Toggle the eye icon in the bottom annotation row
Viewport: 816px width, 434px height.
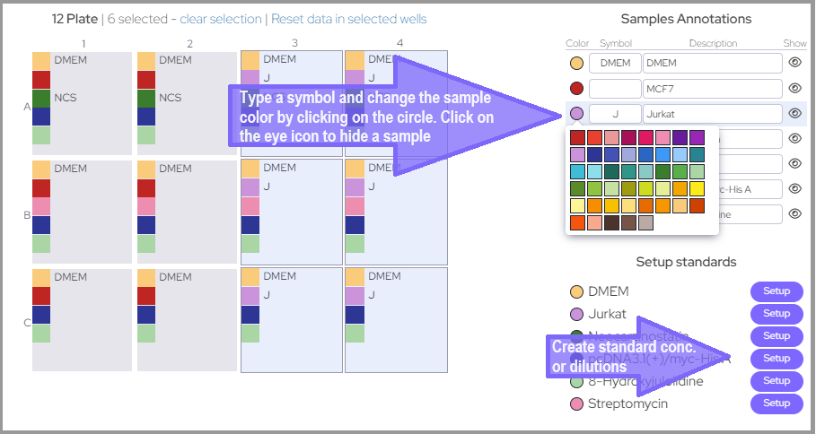tap(794, 213)
